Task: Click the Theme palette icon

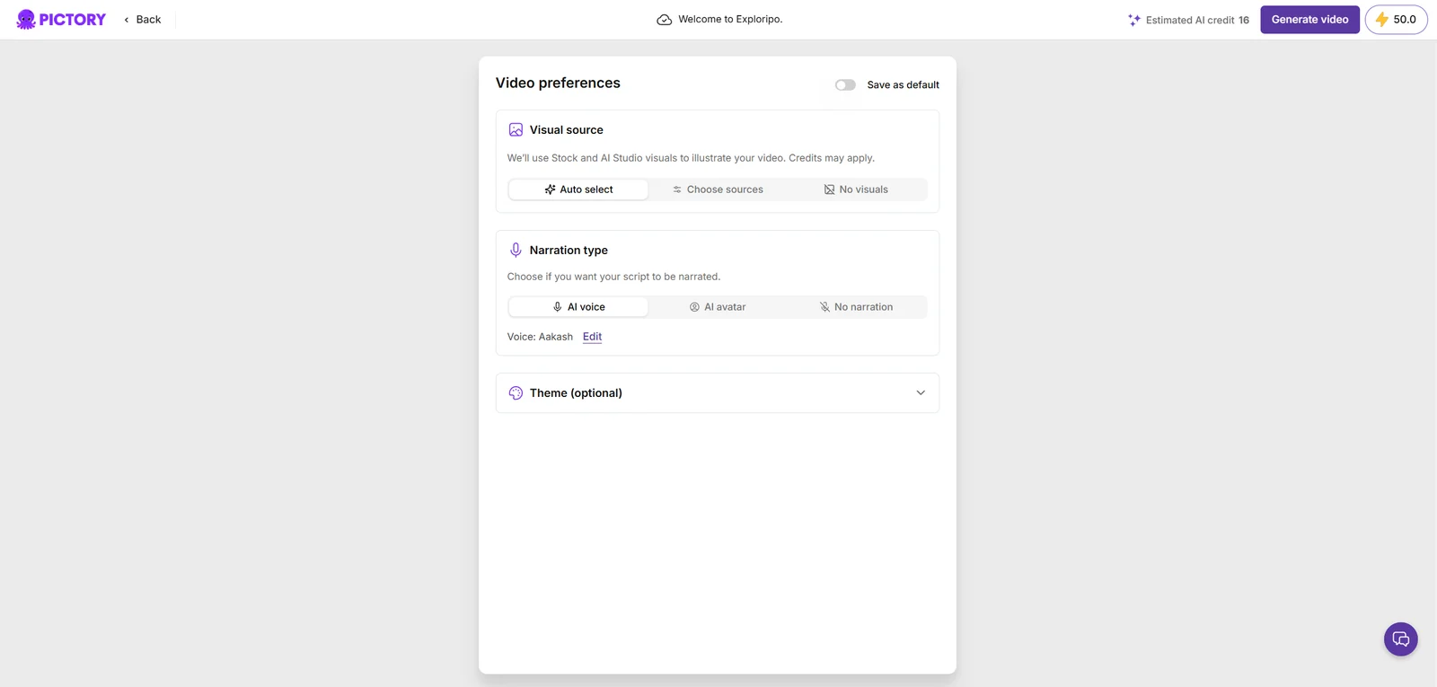Action: 516,393
